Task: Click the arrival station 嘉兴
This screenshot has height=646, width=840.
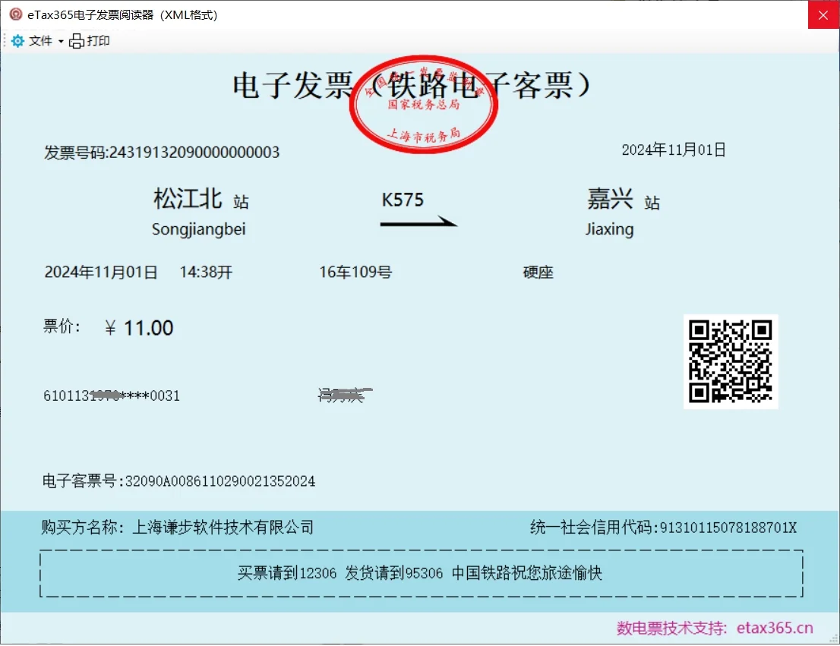Action: (x=610, y=199)
